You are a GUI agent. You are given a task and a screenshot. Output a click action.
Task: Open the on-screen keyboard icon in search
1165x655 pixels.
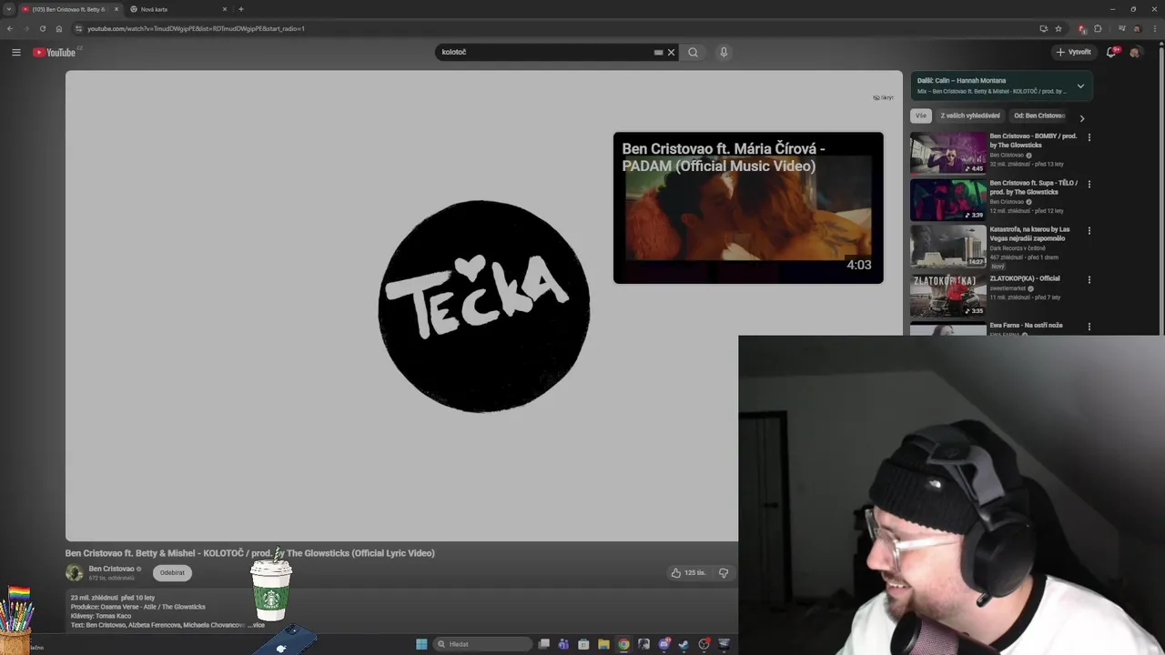tap(658, 53)
